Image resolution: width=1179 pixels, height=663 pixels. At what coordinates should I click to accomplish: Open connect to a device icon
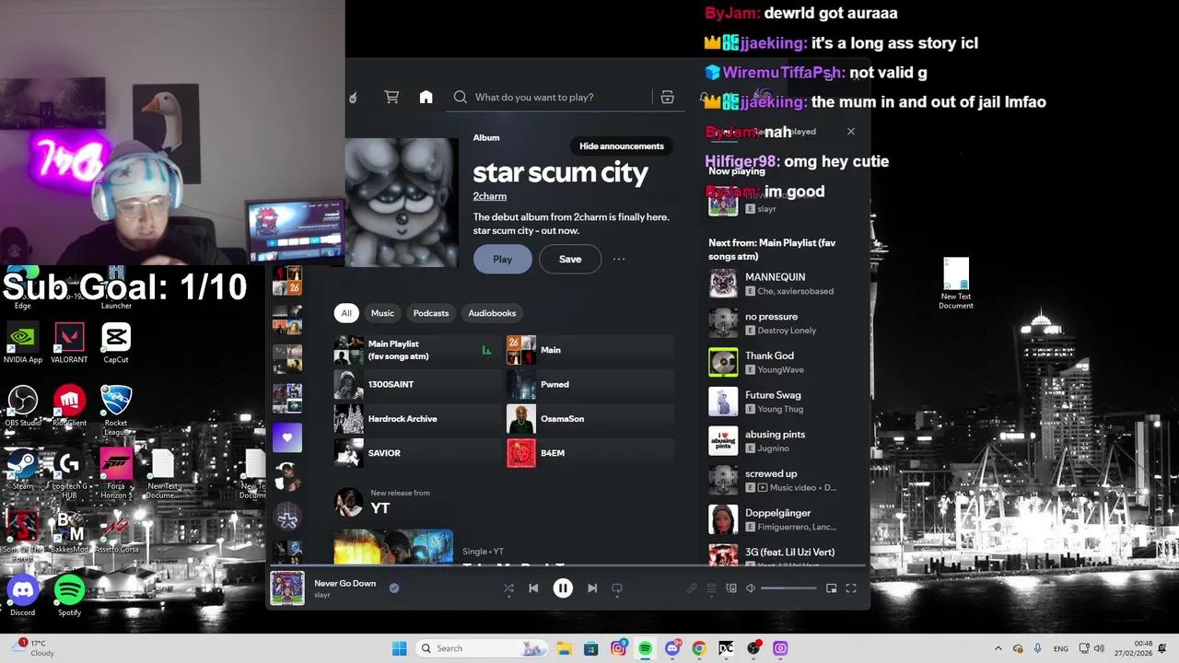tap(731, 588)
